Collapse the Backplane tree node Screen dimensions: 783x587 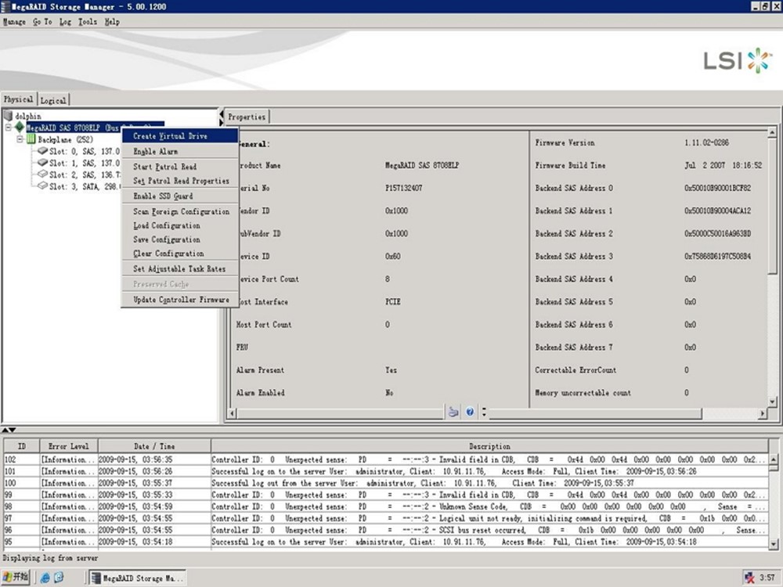[20, 139]
